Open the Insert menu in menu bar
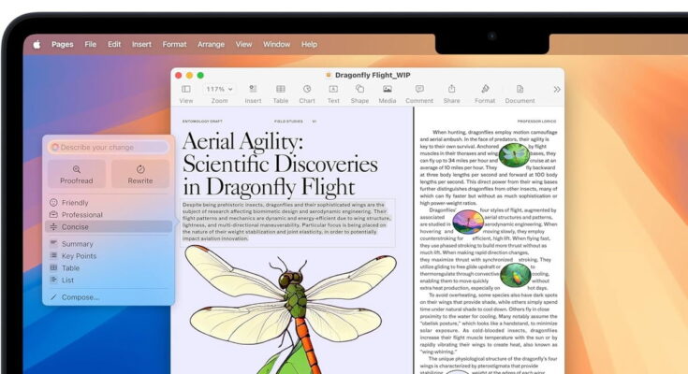Image resolution: width=688 pixels, height=374 pixels. pyautogui.click(x=141, y=44)
